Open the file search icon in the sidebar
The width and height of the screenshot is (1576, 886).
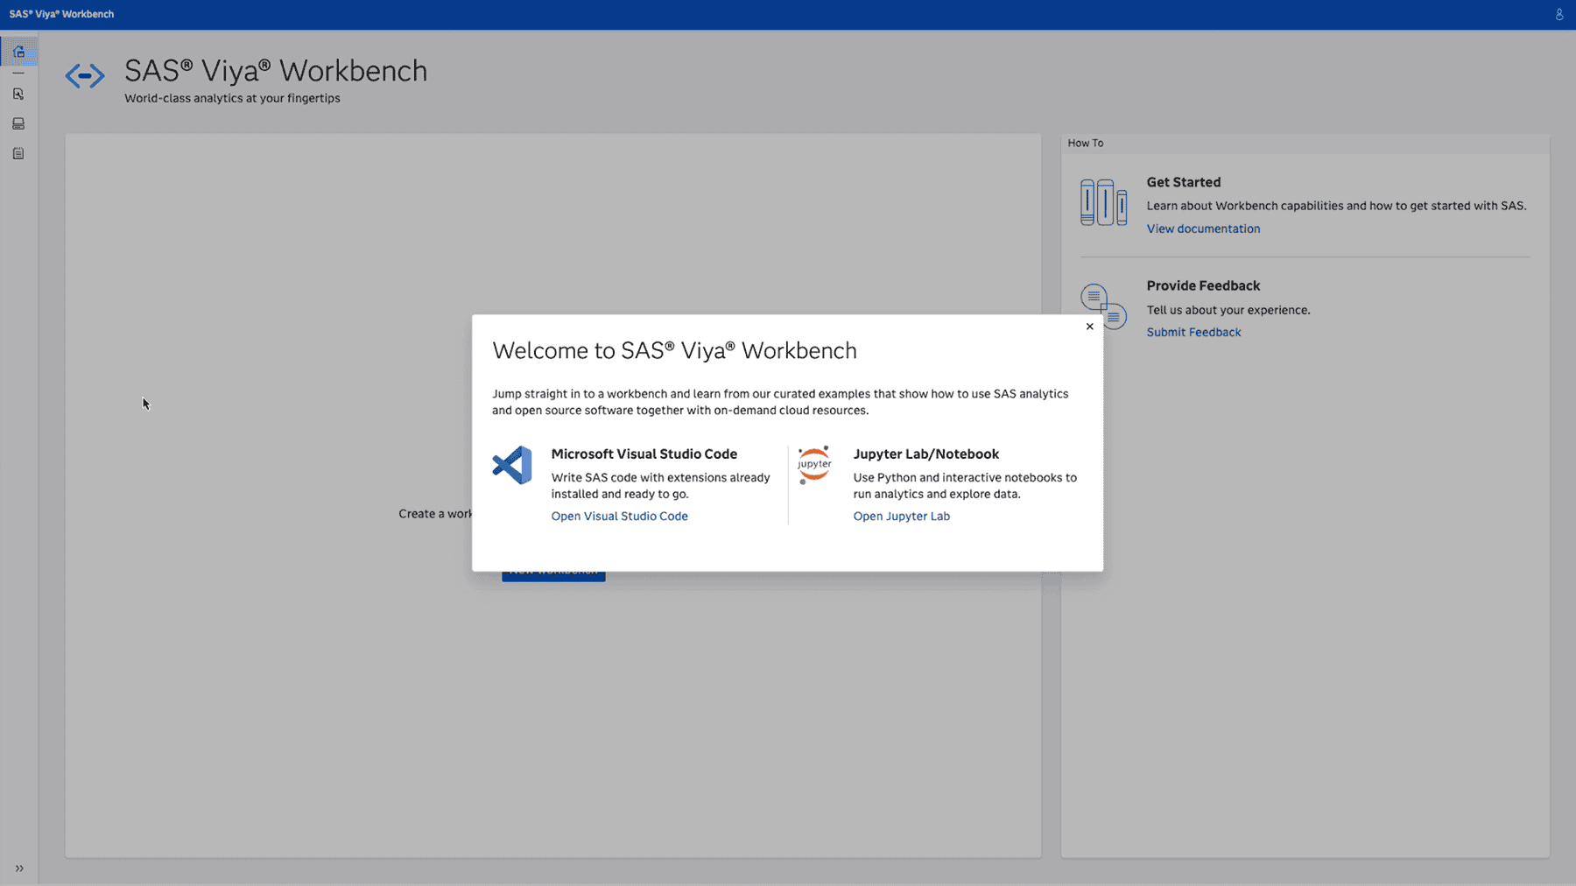coord(18,94)
